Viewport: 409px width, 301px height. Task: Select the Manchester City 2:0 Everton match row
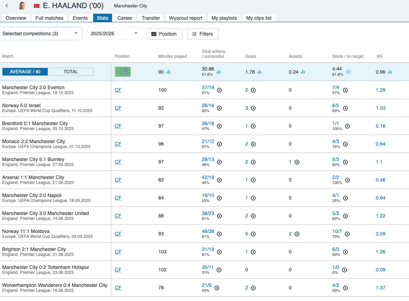(x=204, y=90)
